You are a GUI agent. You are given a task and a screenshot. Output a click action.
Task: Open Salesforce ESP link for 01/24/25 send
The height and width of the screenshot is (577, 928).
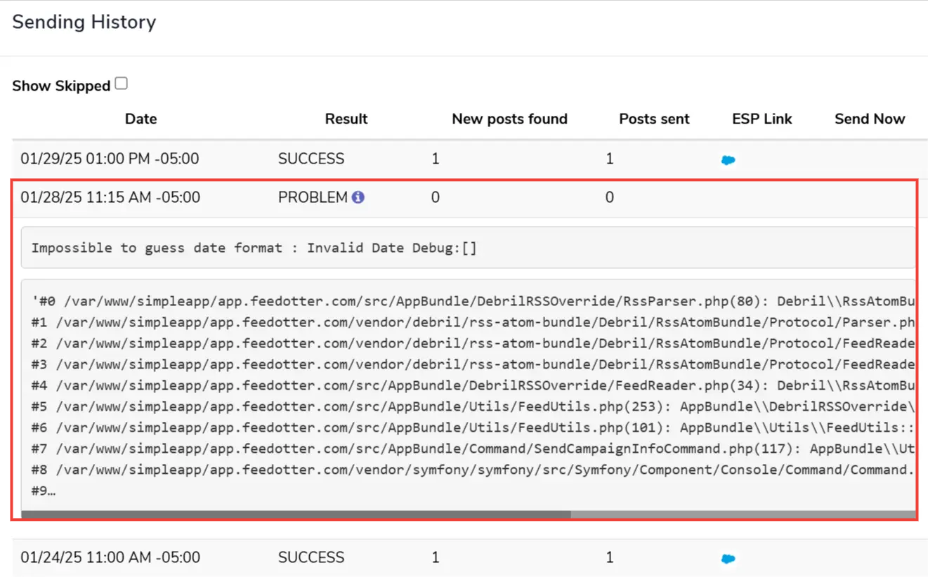(728, 559)
